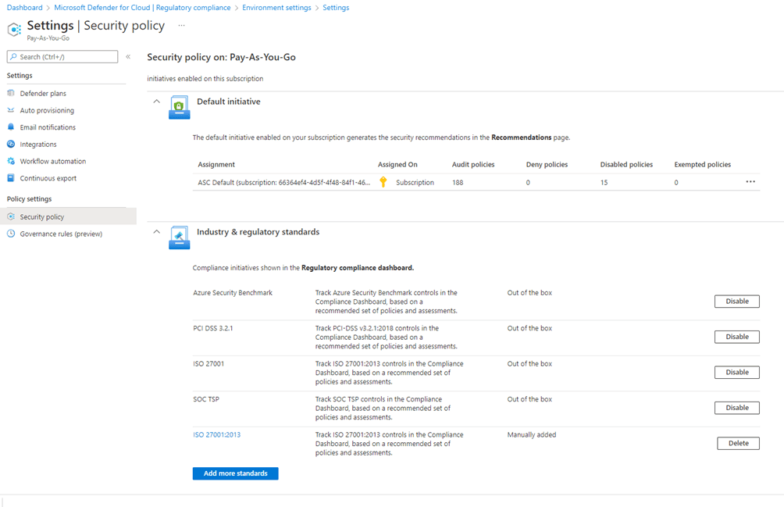Click the Integrations icon in sidebar

click(11, 145)
